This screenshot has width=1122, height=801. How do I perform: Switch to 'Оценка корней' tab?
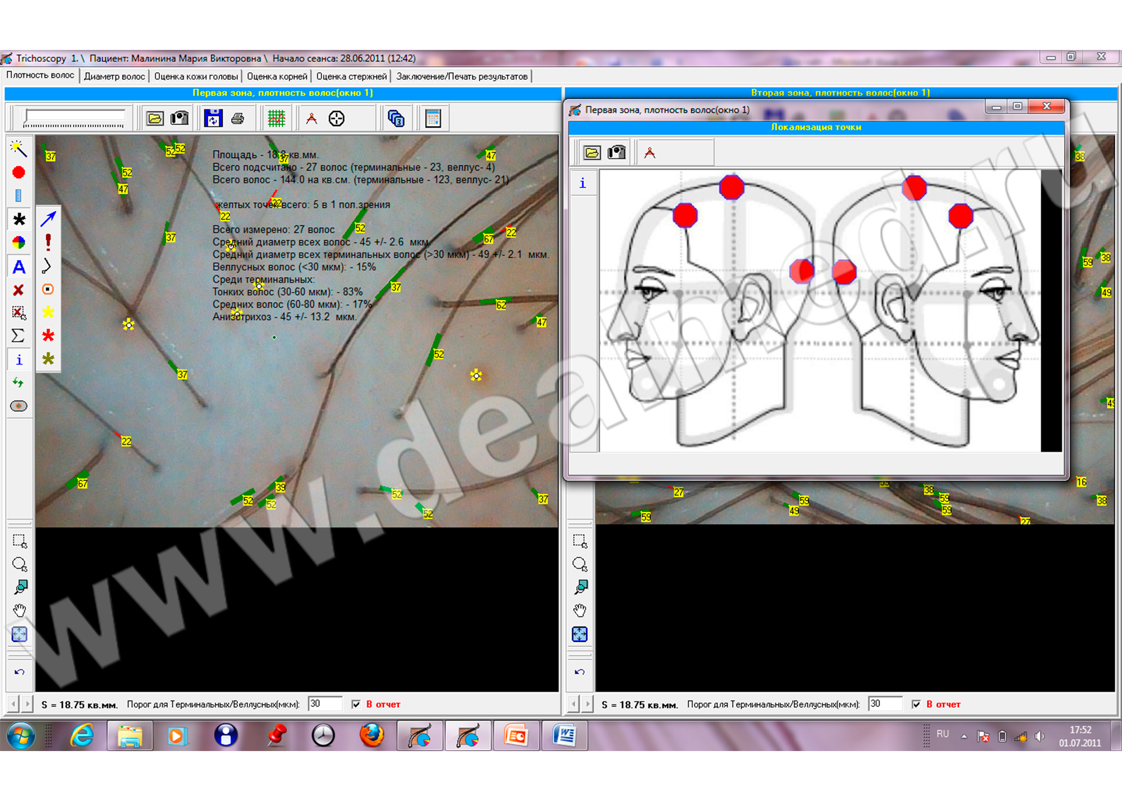coord(277,76)
